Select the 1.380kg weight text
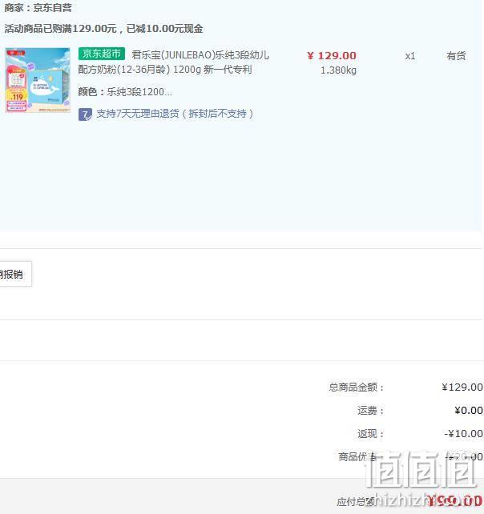This screenshot has height=514, width=484. click(338, 70)
